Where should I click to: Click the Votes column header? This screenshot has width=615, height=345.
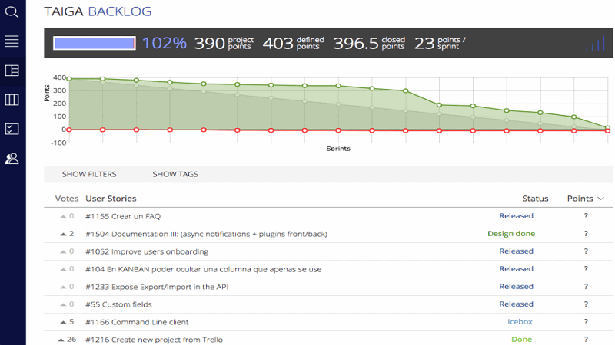pos(67,199)
